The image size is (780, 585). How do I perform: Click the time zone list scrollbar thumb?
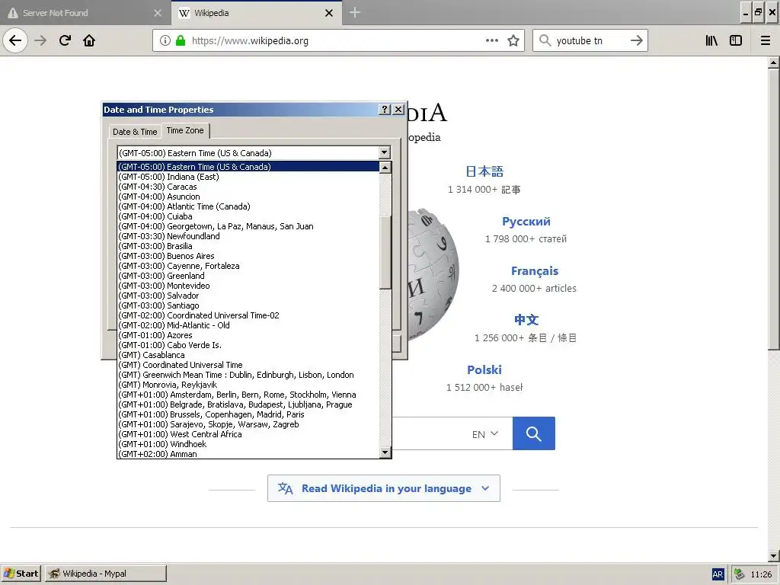(385, 252)
